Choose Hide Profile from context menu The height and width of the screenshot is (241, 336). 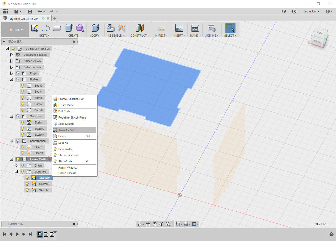pos(74,149)
